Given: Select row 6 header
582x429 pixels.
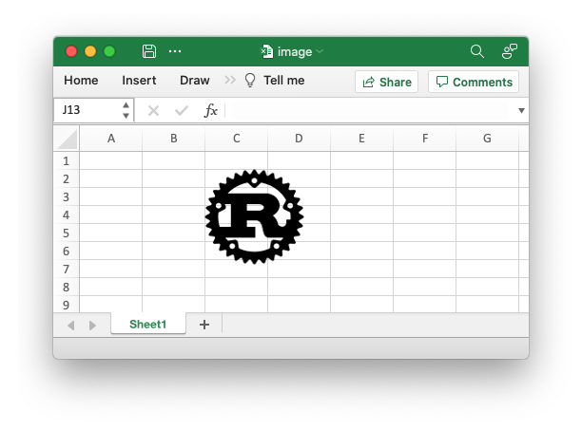Looking at the screenshot, I should [x=67, y=252].
